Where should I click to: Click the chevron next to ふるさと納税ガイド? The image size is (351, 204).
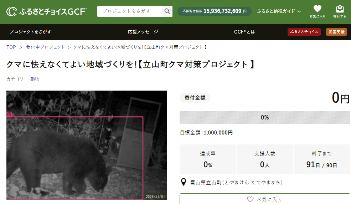(x=299, y=11)
